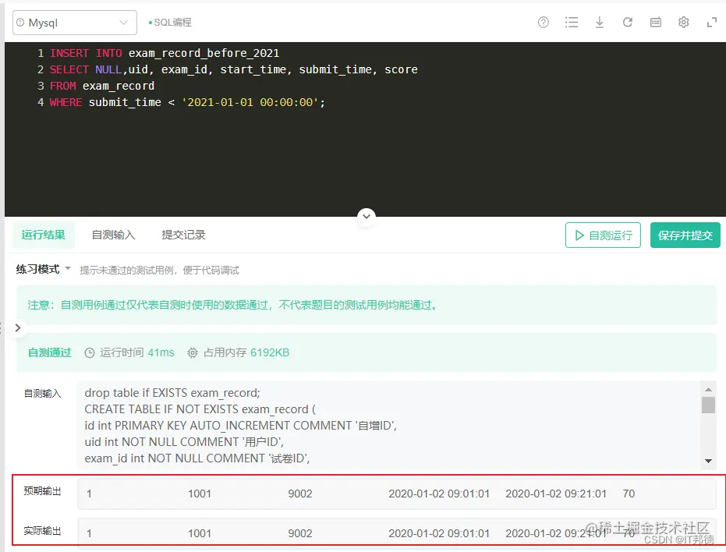Click the clock icon beside 运行时间
The height and width of the screenshot is (552, 726).
pyautogui.click(x=90, y=353)
